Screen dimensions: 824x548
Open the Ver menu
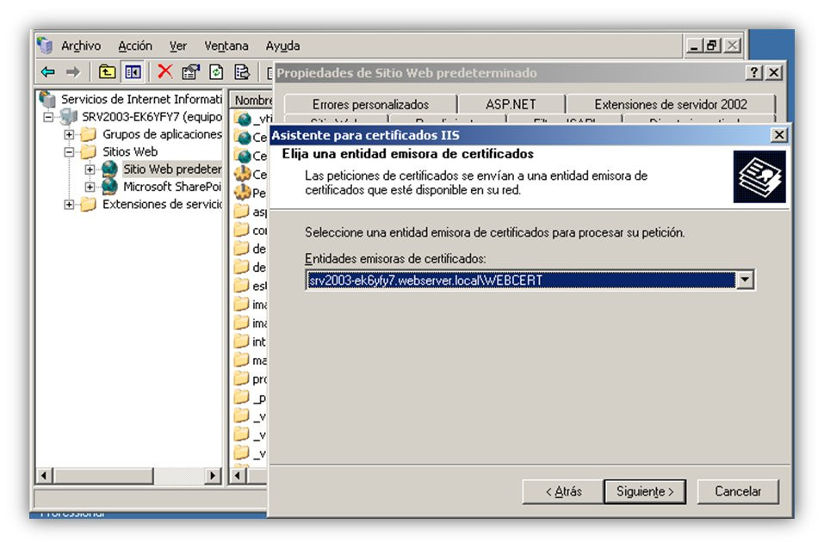177,46
